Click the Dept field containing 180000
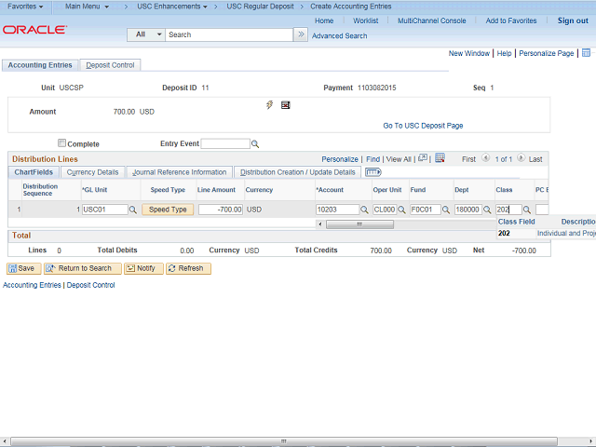This screenshot has height=447, width=596. pyautogui.click(x=467, y=210)
